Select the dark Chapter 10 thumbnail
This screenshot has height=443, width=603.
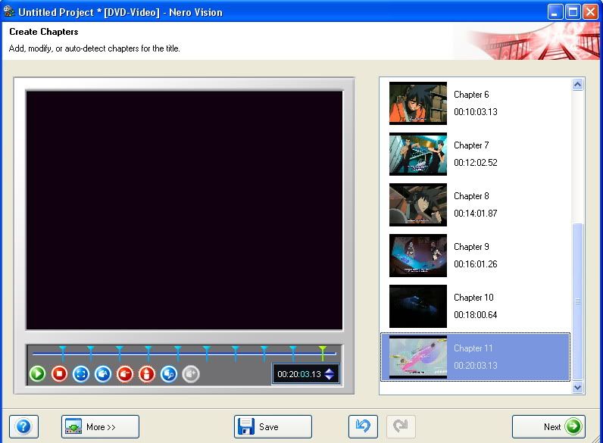click(x=418, y=306)
